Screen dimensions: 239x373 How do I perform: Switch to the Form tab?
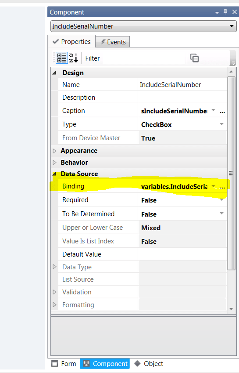coord(64,364)
